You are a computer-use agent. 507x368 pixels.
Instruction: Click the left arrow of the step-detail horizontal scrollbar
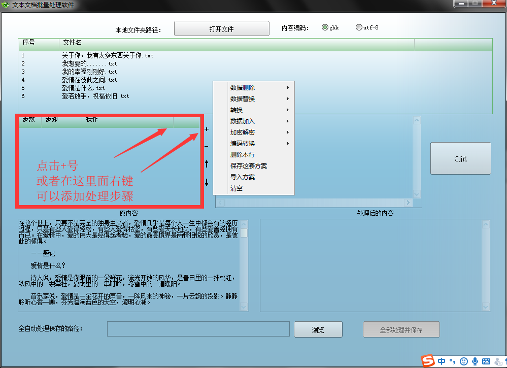tap(221, 203)
